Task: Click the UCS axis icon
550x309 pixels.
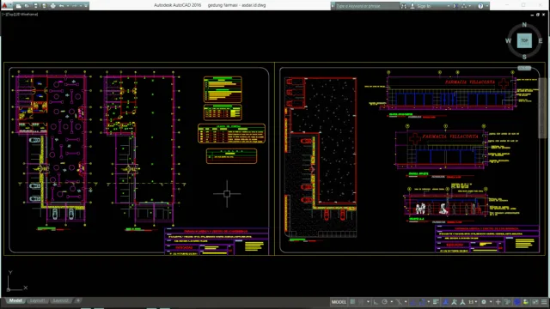Action: [x=17, y=281]
